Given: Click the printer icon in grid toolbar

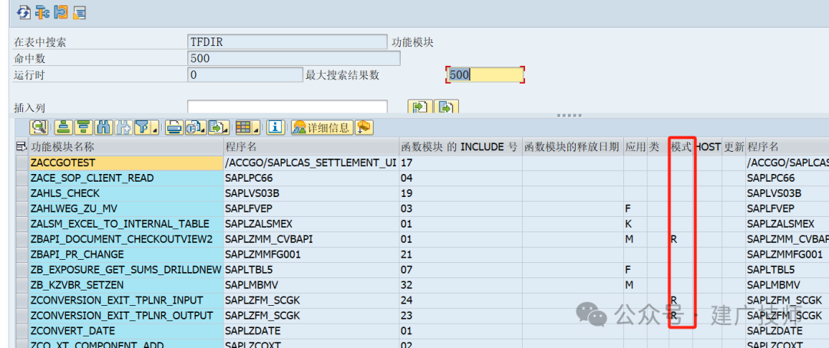Looking at the screenshot, I should pyautogui.click(x=174, y=126).
